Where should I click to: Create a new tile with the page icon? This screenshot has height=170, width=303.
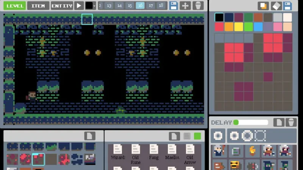[90, 136]
